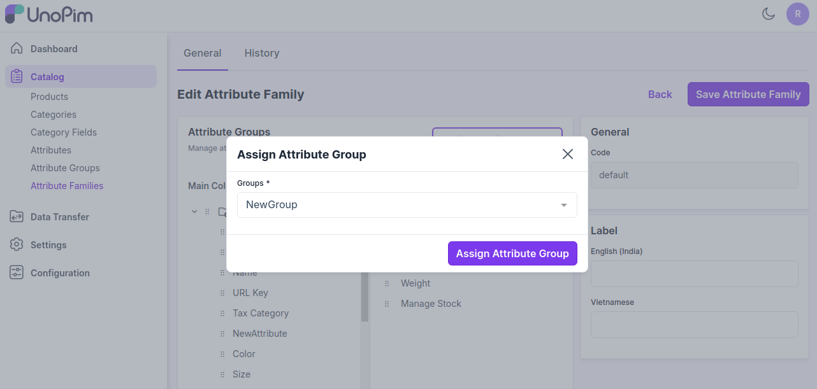Click the Vietnamese label input field
This screenshot has height=389, width=817.
694,324
